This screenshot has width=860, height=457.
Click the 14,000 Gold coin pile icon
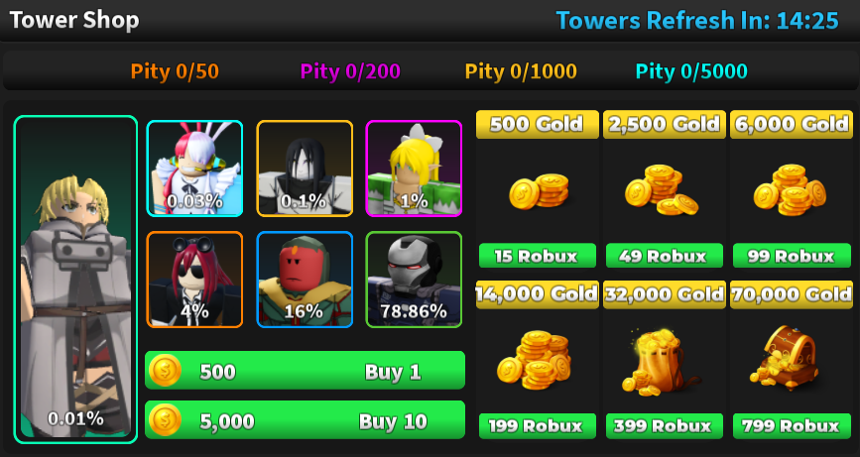(x=535, y=360)
